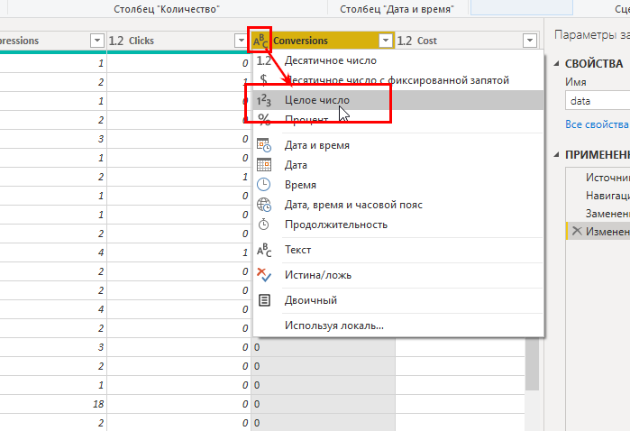This screenshot has width=630, height=431.
Task: Choose the Текст data type
Action: 398,250
